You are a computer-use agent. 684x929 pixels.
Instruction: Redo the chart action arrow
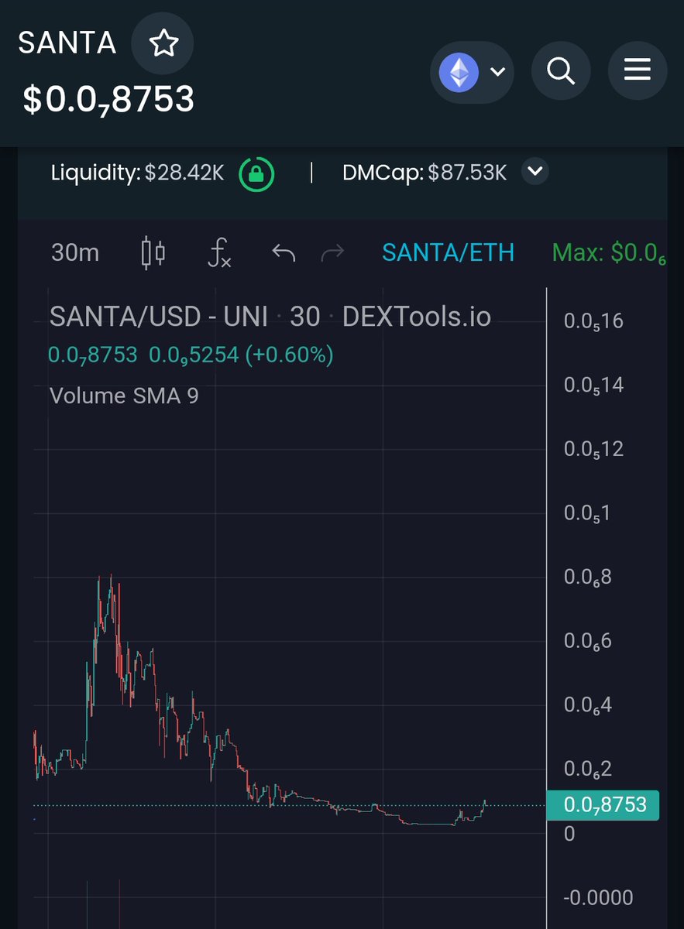(332, 253)
